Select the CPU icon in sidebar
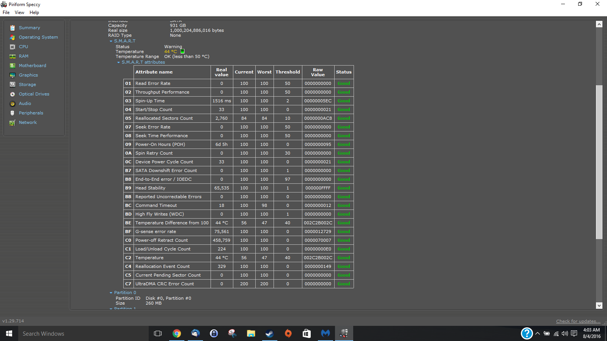Viewport: 607px width, 341px height. pyautogui.click(x=13, y=47)
